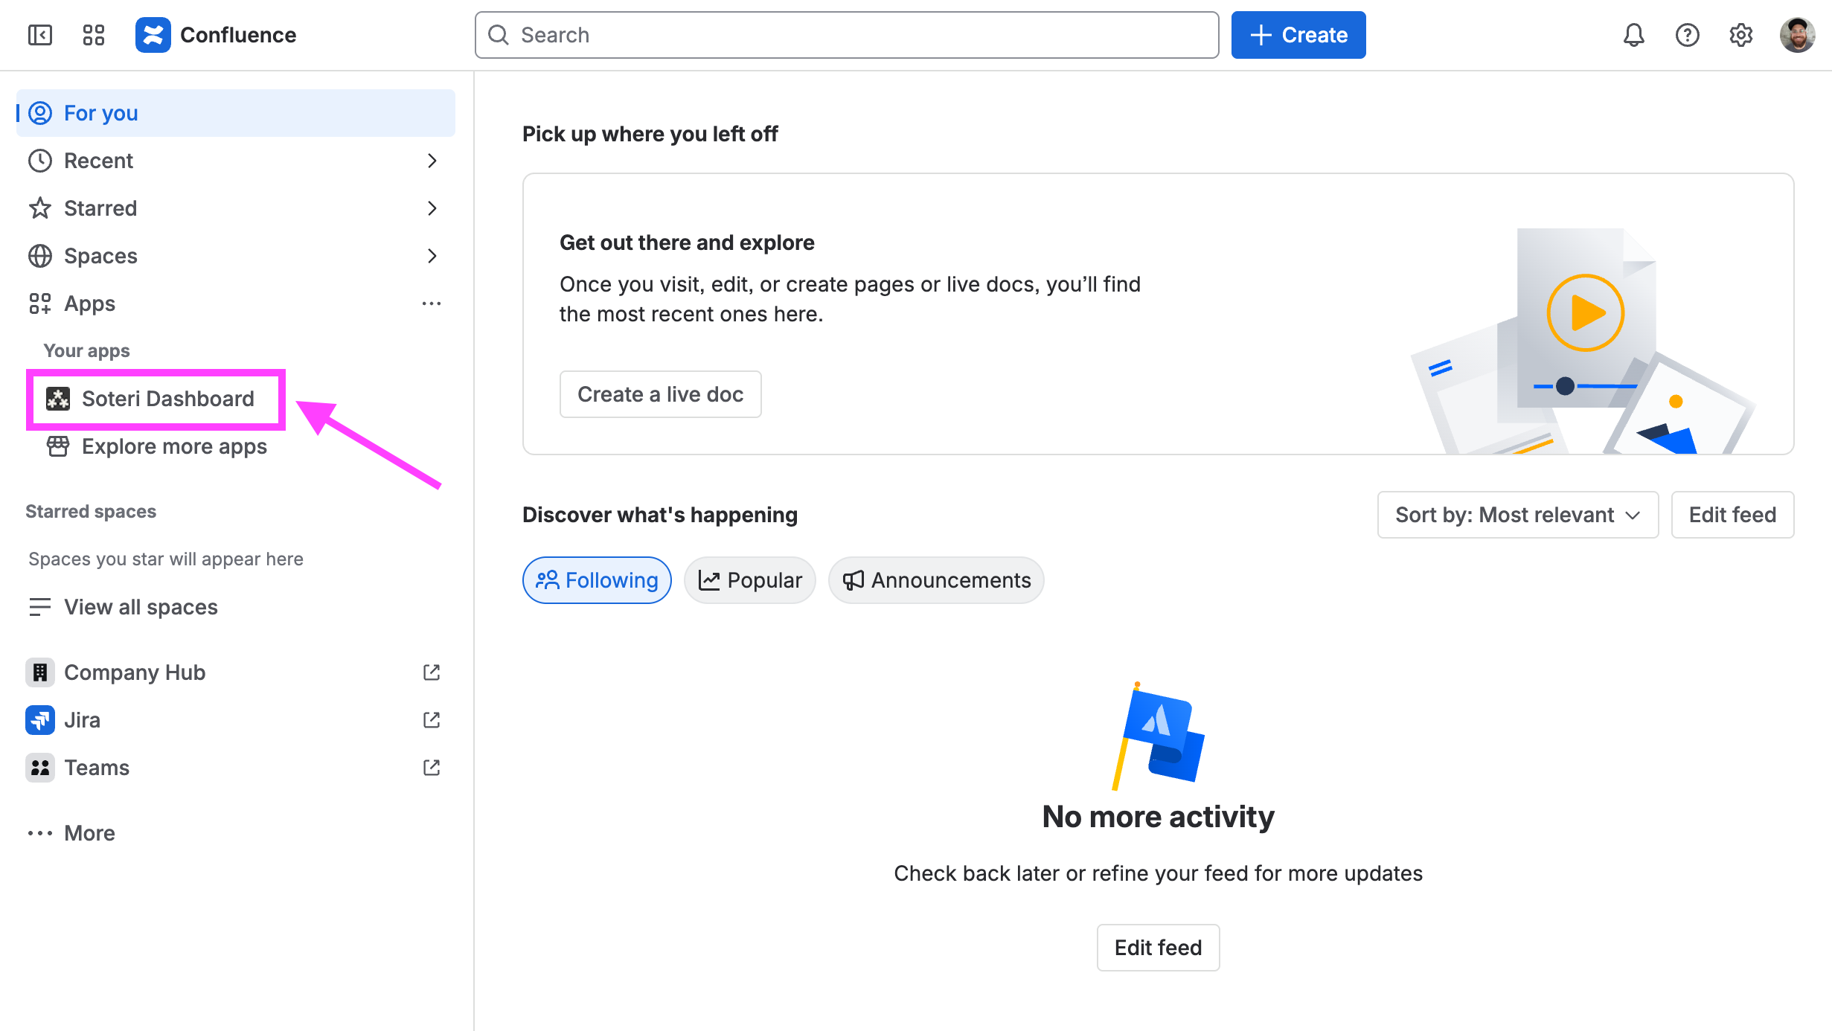This screenshot has height=1031, width=1832.
Task: Expand the Starred section chevron
Action: click(x=432, y=208)
